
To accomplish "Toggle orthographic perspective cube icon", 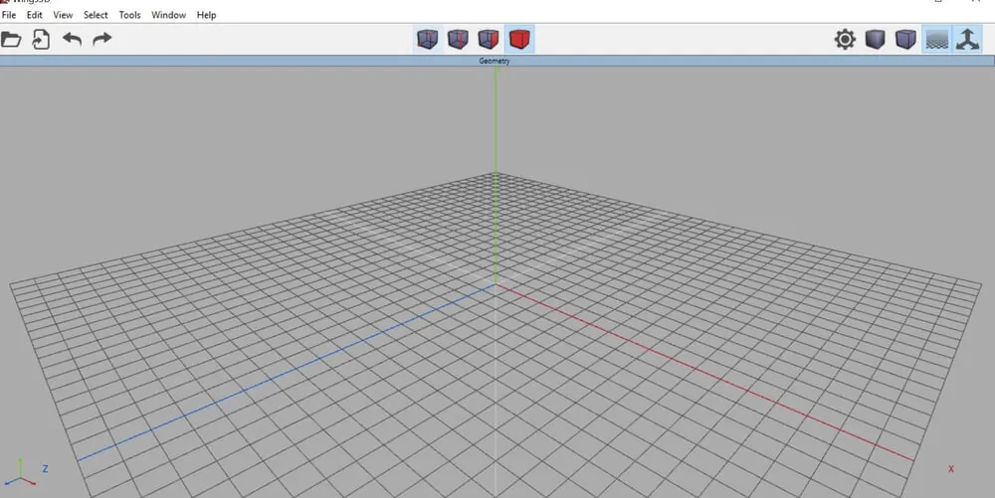I will [x=905, y=40].
